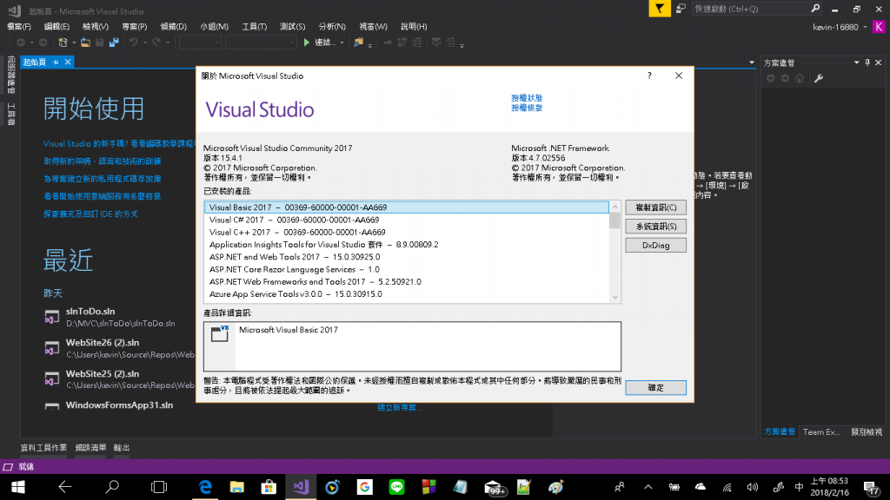The height and width of the screenshot is (500, 890).
Task: Open the 說明(H) menu
Action: (x=413, y=27)
